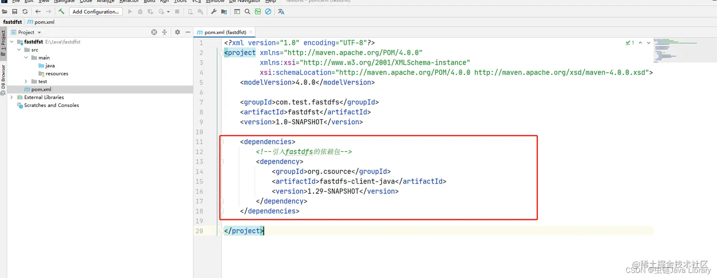Viewport: 717px width, 278px height.
Task: Navigate Back with the left arrow icon
Action: tap(38, 11)
